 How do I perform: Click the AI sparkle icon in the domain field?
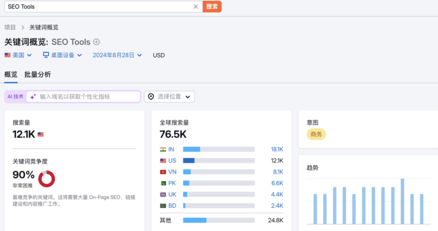point(33,97)
